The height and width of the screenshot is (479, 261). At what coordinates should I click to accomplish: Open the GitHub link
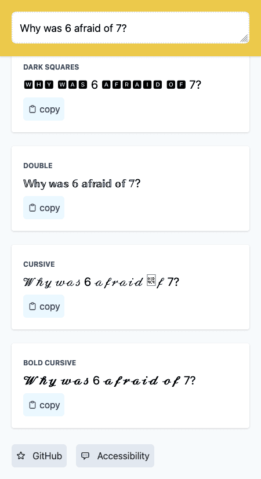pyautogui.click(x=39, y=456)
